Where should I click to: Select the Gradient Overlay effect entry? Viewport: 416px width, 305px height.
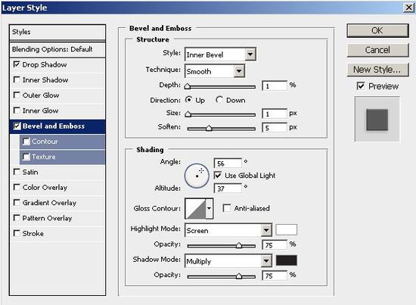pyautogui.click(x=57, y=203)
